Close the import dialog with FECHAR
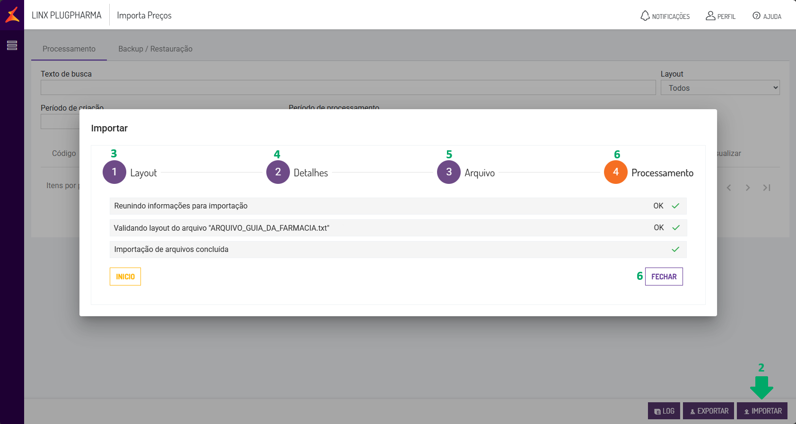The height and width of the screenshot is (424, 796). click(x=664, y=277)
